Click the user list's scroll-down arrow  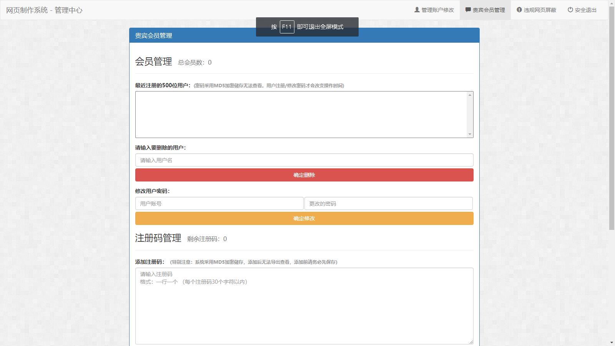pos(470,134)
